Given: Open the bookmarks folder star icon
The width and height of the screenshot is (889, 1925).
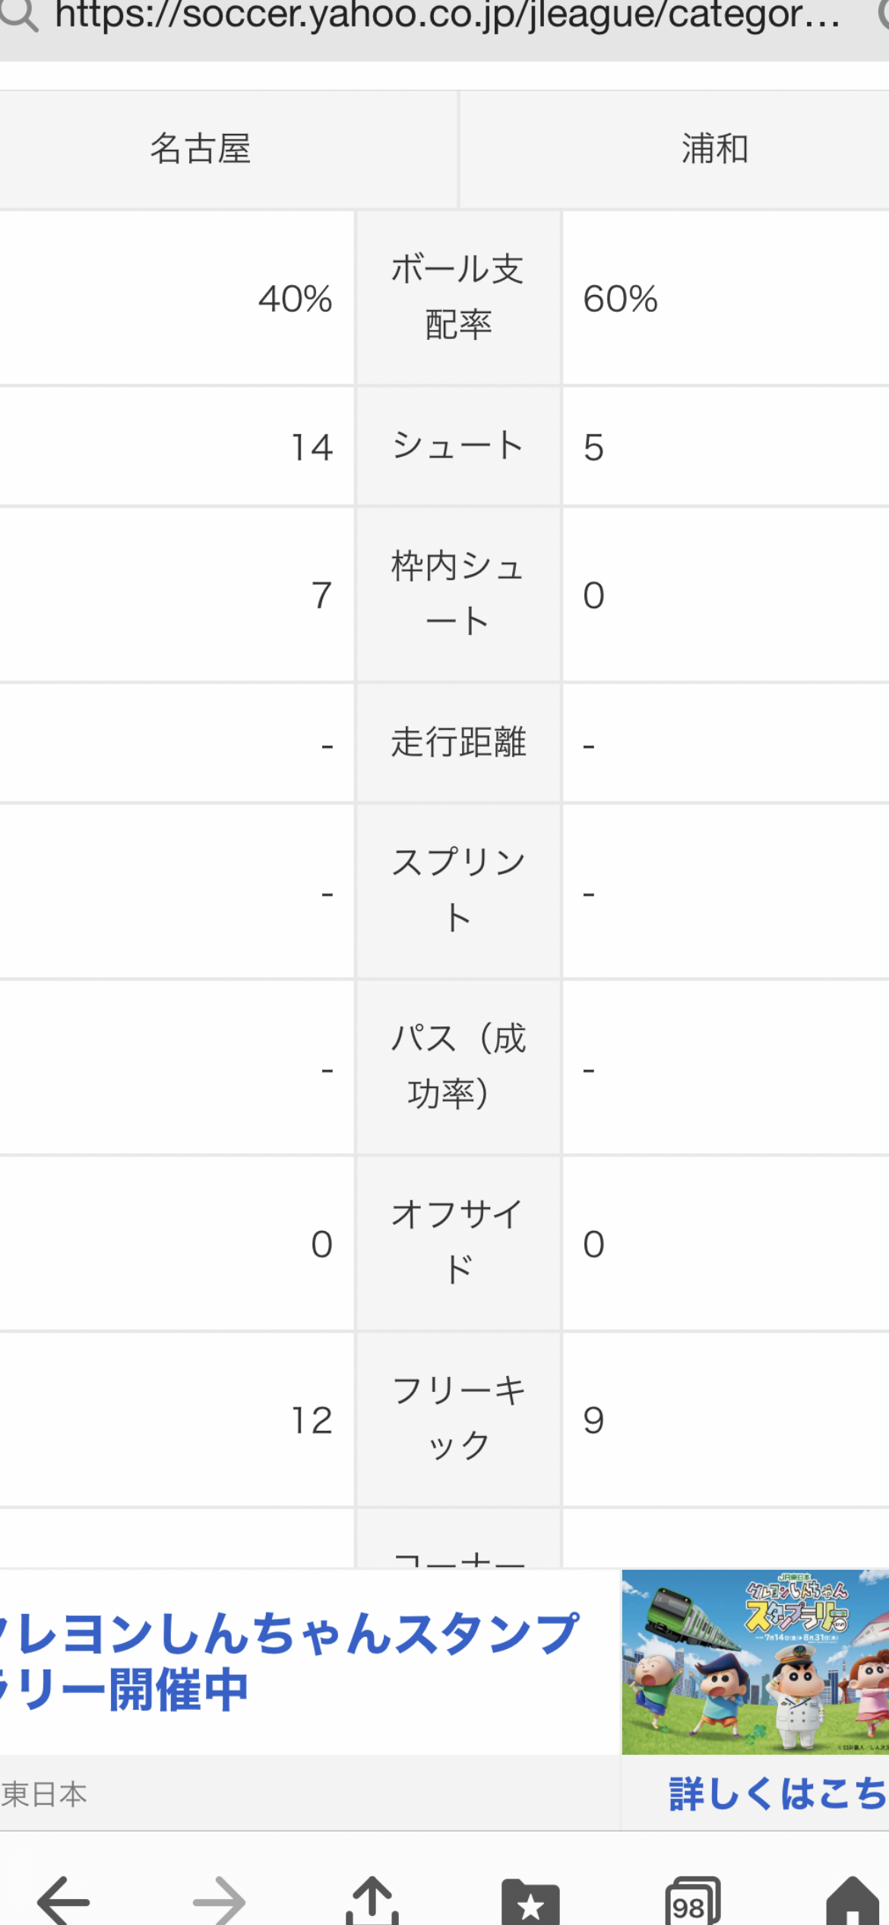Looking at the screenshot, I should 530,1901.
